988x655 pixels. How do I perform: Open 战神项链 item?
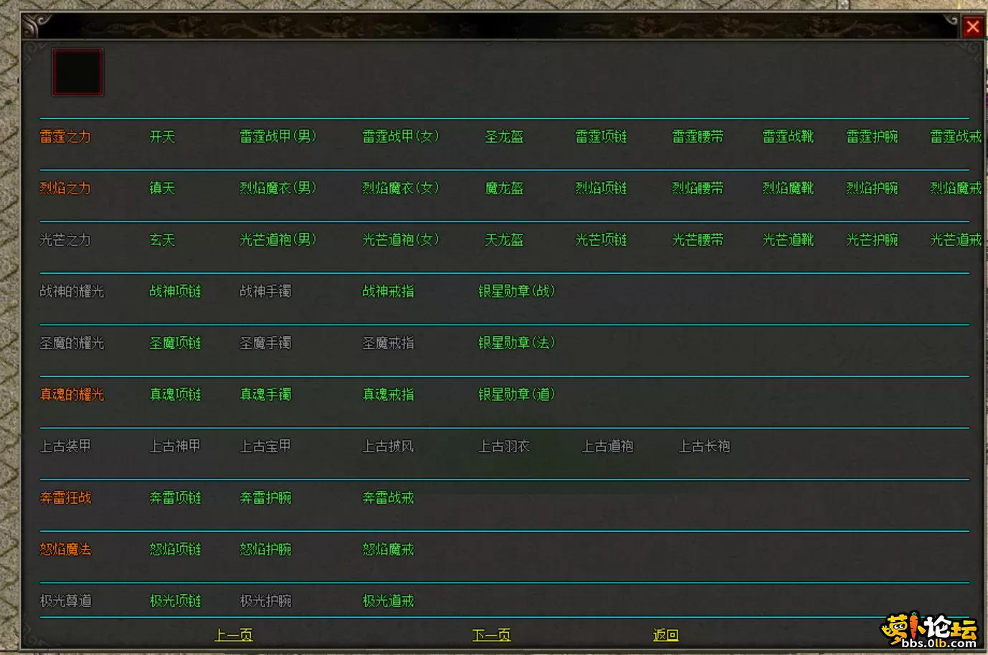click(x=175, y=291)
